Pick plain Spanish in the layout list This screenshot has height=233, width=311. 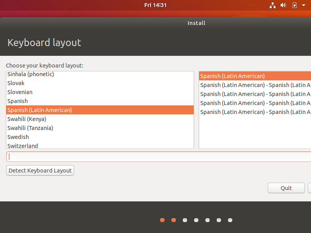tap(18, 101)
